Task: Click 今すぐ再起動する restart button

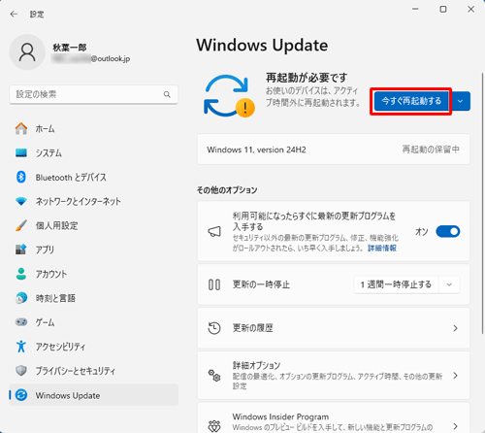Action: [x=411, y=101]
